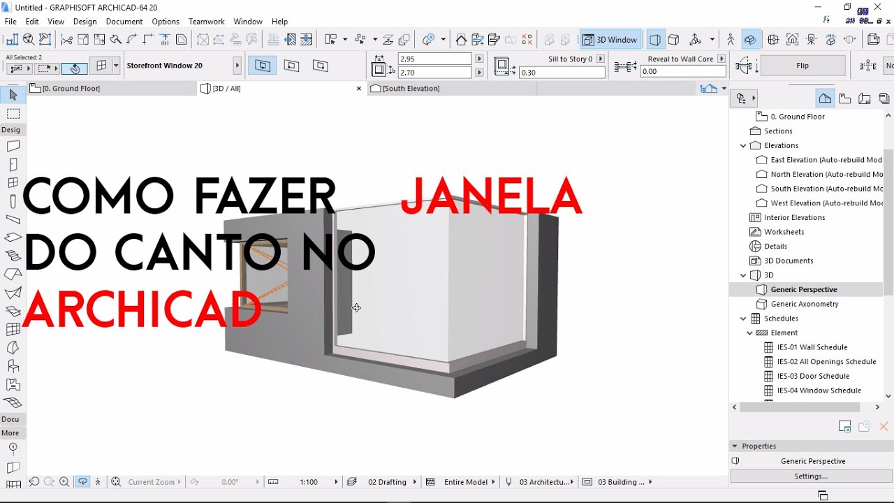894x503 pixels.
Task: Open the Sill to Story 0 dropdown arrow
Action: point(600,59)
